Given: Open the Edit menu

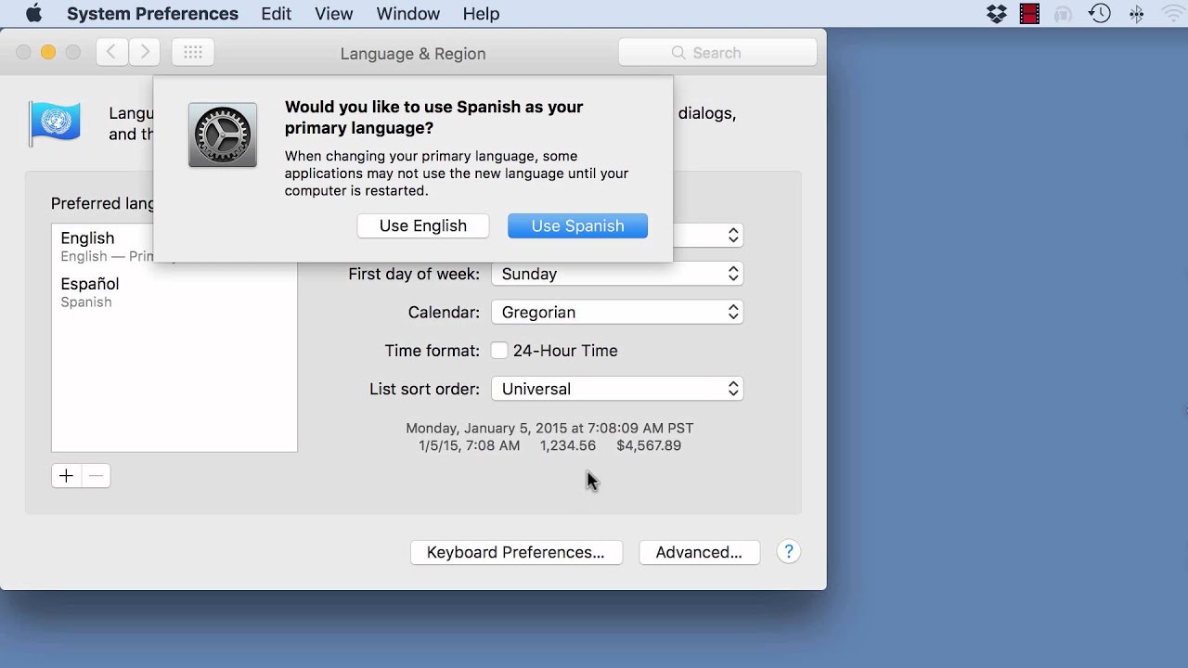Looking at the screenshot, I should click(x=277, y=14).
